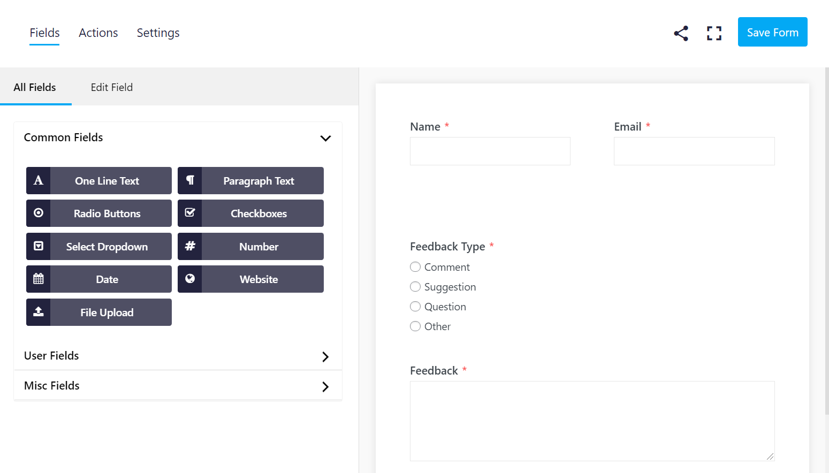Image resolution: width=829 pixels, height=473 pixels.
Task: Click the Save Form button
Action: pos(772,32)
